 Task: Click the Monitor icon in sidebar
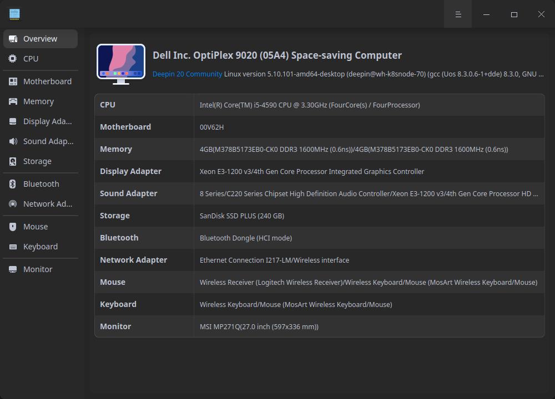point(13,269)
